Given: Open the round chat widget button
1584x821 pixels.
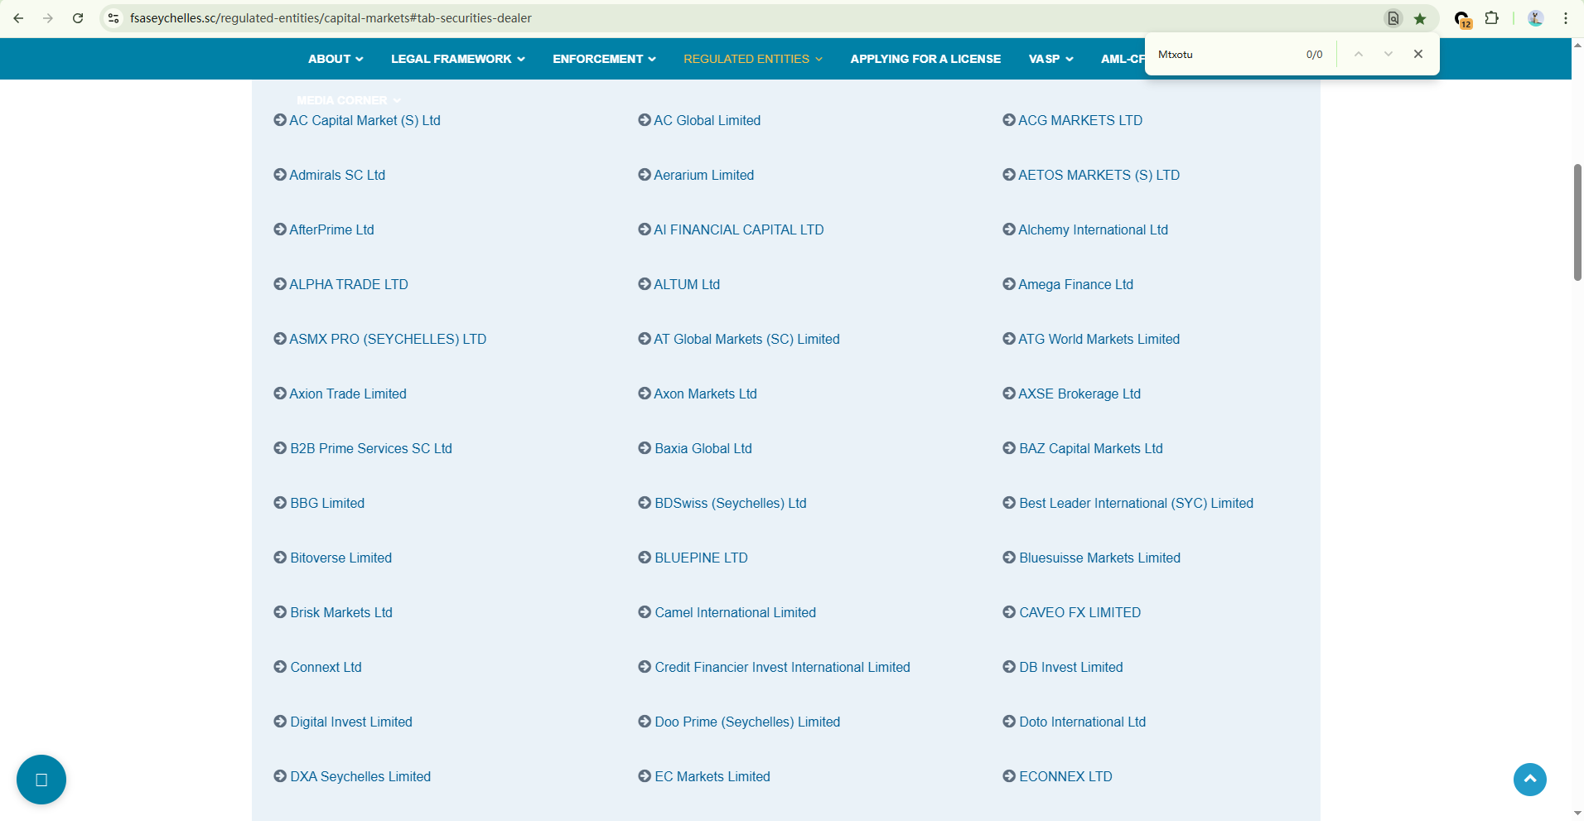Looking at the screenshot, I should click(x=41, y=780).
